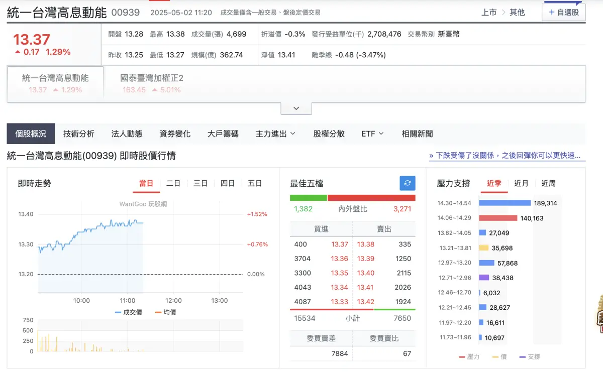Switch 壓力支撐 view to 近周
The width and height of the screenshot is (603, 380).
pyautogui.click(x=548, y=183)
